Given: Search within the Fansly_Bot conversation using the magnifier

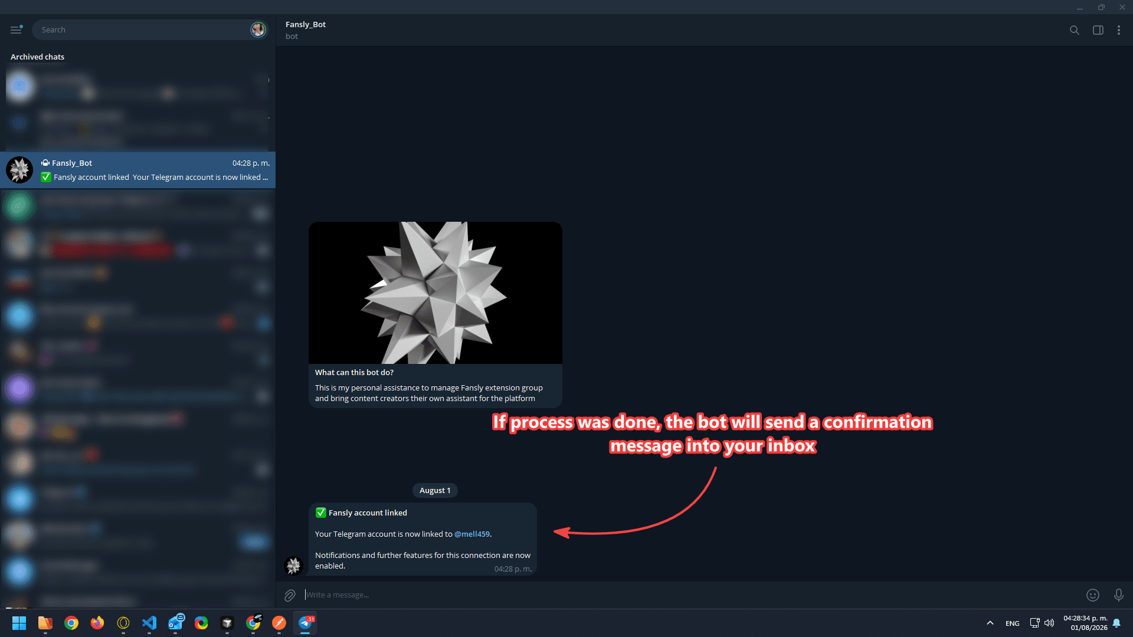Looking at the screenshot, I should (x=1075, y=30).
